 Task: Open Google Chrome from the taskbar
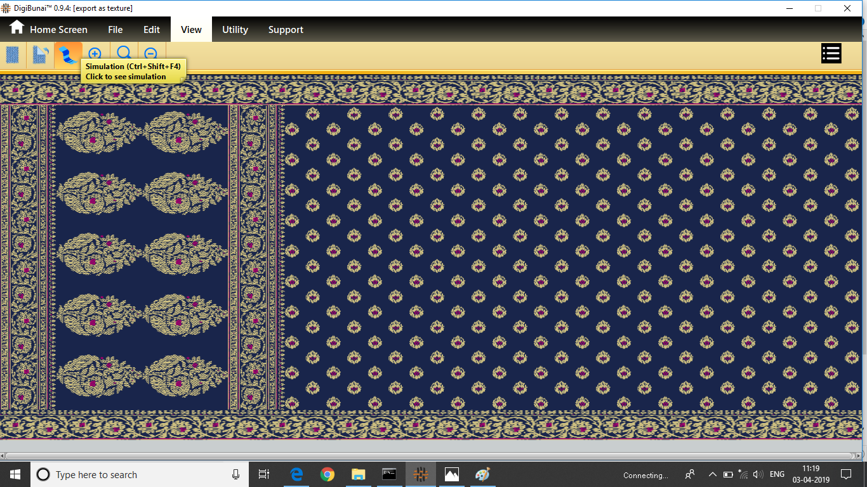tap(328, 474)
